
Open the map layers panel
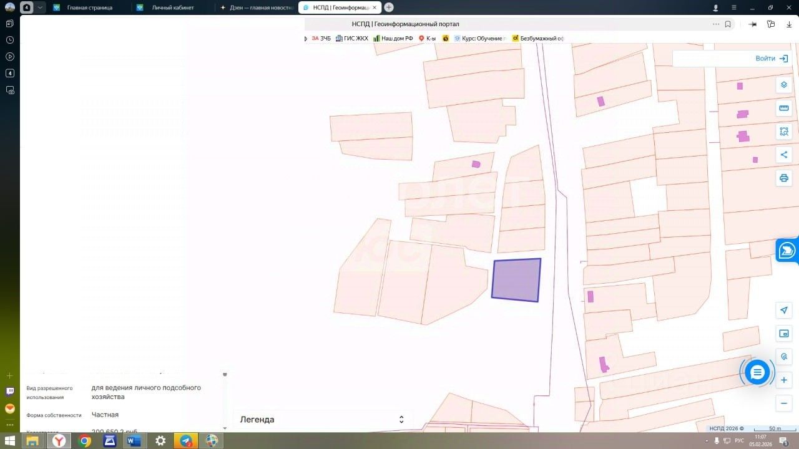click(784, 85)
